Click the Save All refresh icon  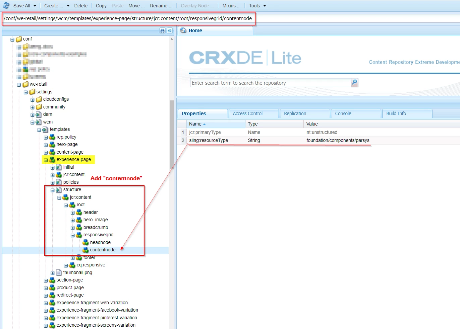(x=6, y=6)
